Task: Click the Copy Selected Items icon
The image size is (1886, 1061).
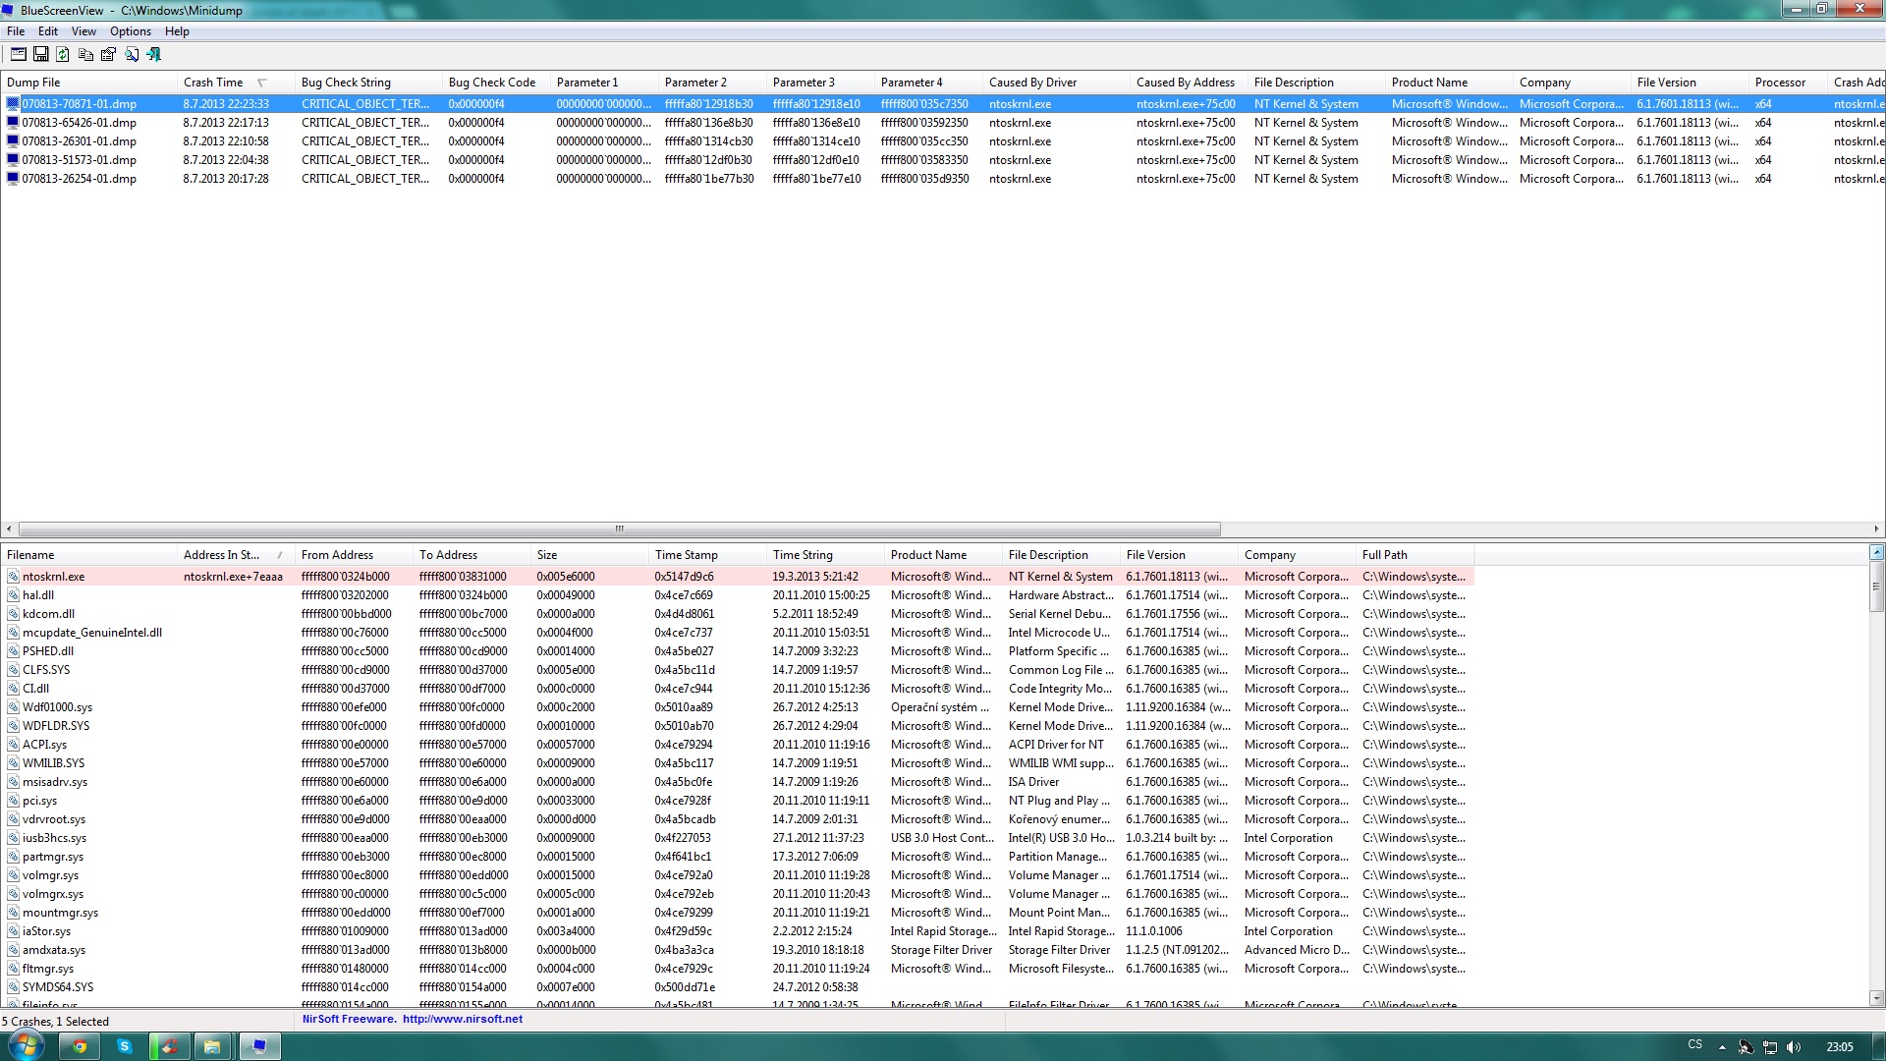Action: (85, 55)
